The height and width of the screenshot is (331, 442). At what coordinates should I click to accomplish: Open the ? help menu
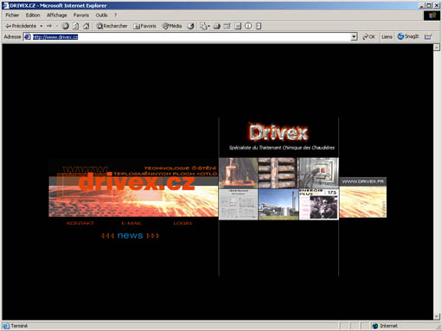coord(115,15)
